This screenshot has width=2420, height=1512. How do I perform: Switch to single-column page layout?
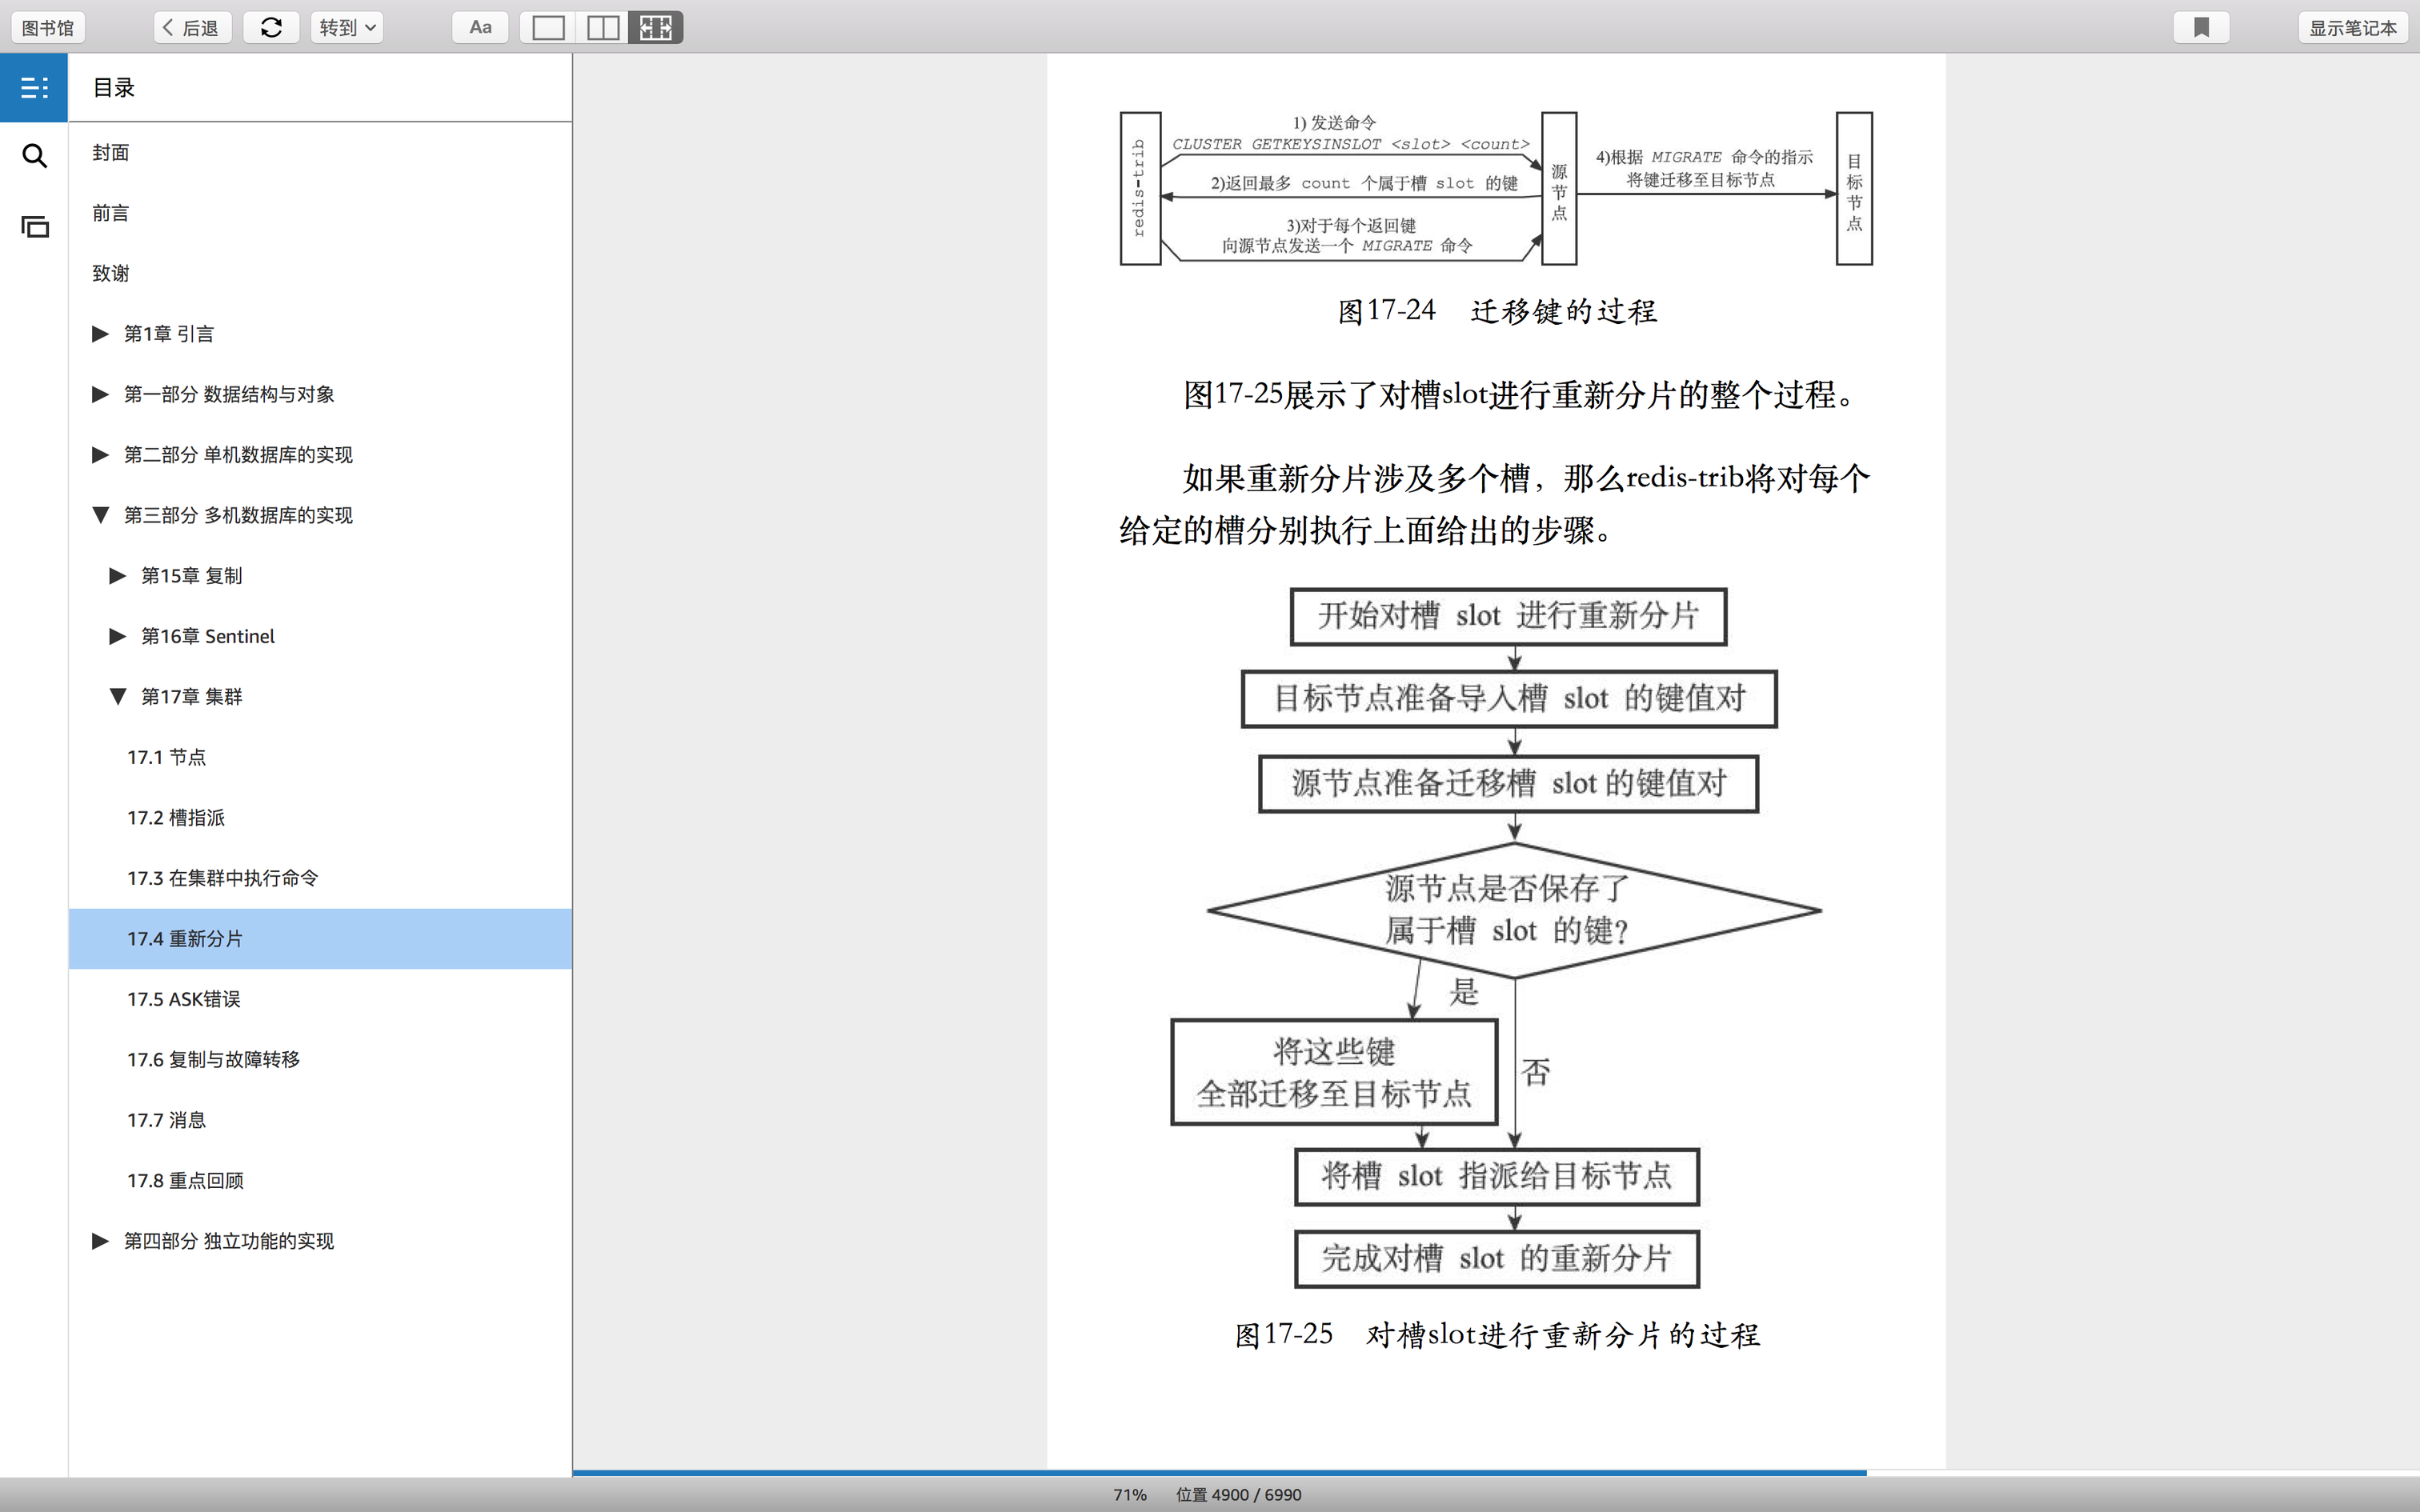point(548,27)
